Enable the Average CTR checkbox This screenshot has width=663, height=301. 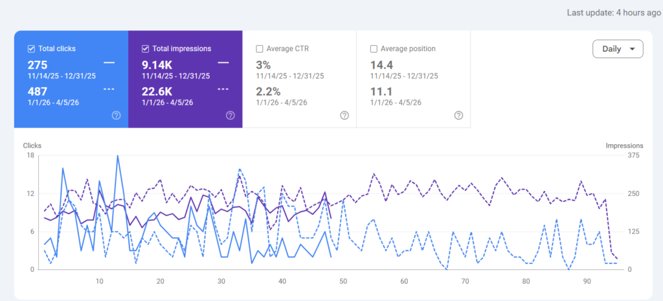[x=260, y=49]
